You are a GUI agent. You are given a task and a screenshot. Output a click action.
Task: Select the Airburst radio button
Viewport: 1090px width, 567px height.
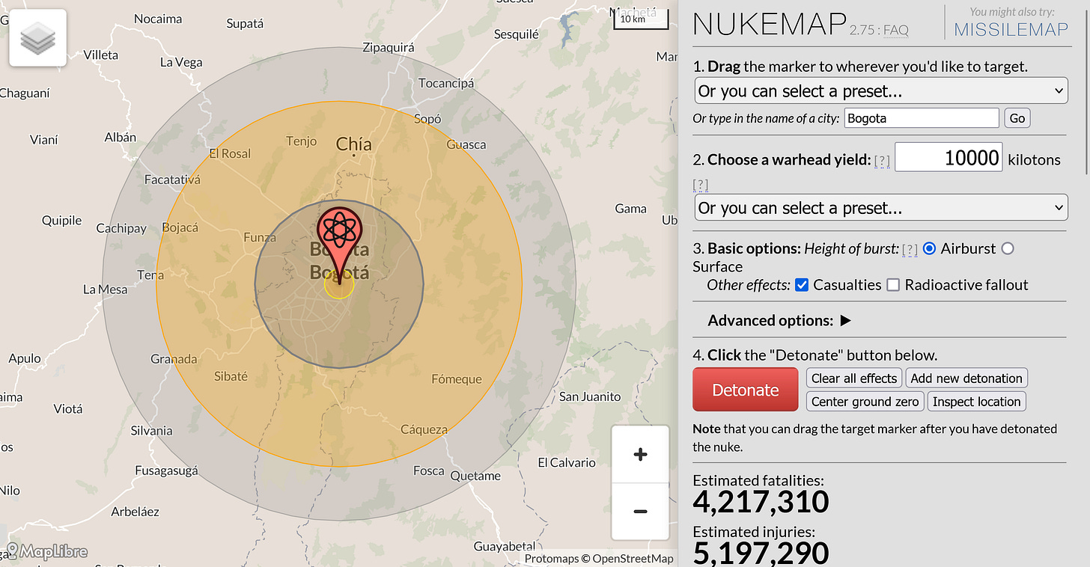(930, 248)
